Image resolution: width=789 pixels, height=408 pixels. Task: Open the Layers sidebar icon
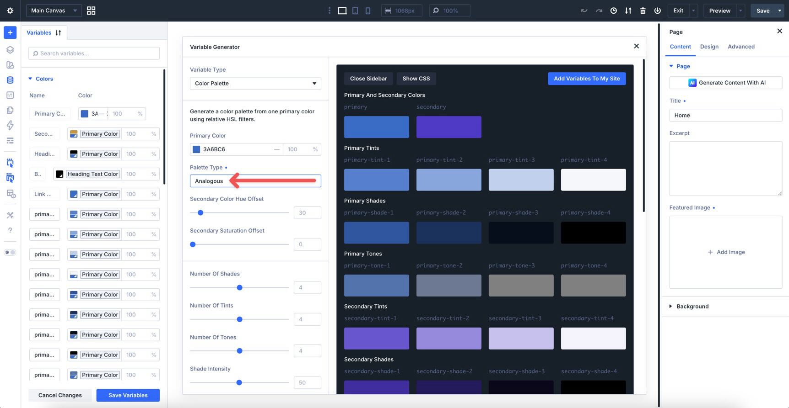pyautogui.click(x=10, y=50)
